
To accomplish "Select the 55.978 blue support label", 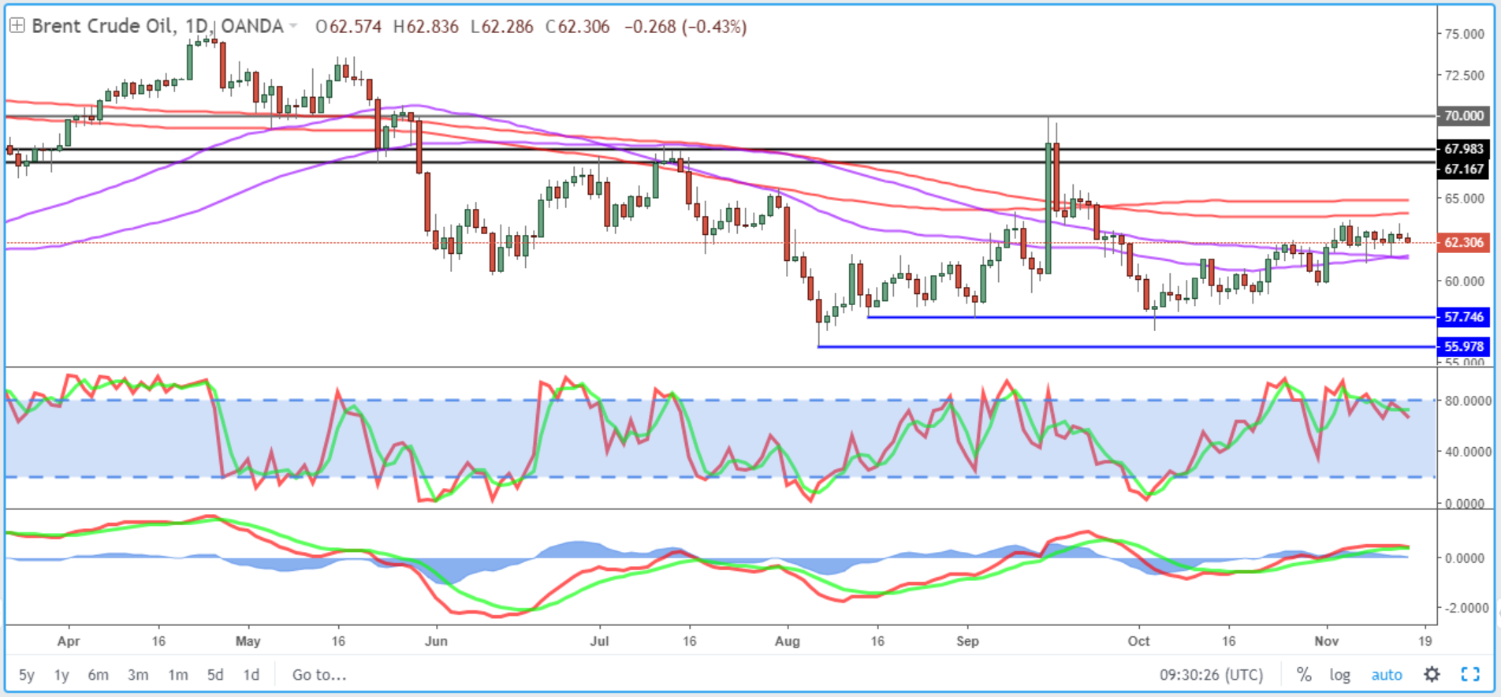I will pos(1464,346).
